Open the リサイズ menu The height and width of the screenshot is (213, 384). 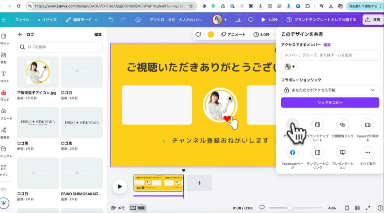(x=47, y=19)
